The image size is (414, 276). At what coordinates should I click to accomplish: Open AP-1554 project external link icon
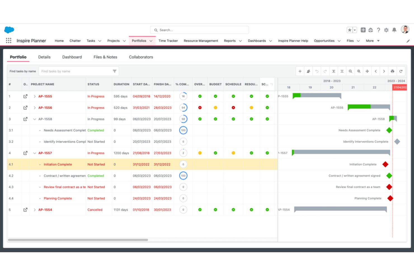(x=25, y=210)
